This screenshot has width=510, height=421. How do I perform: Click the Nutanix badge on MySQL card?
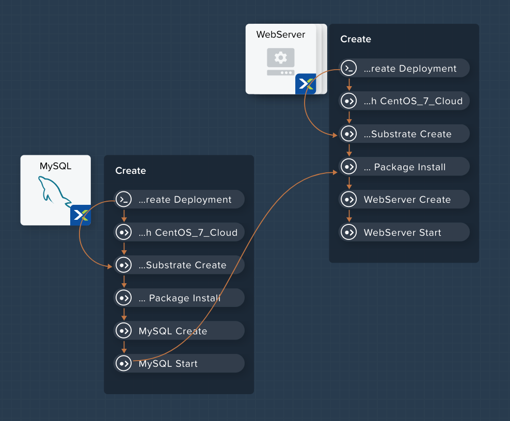(x=81, y=215)
